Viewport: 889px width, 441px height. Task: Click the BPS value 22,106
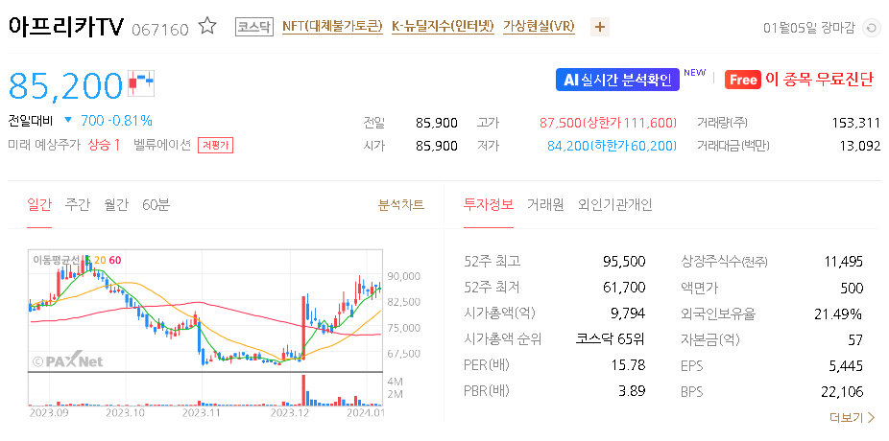pyautogui.click(x=842, y=390)
